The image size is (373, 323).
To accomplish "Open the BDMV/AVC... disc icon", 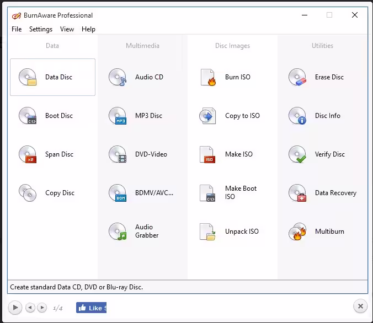I will pyautogui.click(x=118, y=193).
